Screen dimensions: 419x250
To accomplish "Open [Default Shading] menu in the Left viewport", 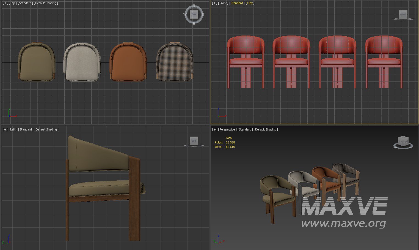I will 46,129.
